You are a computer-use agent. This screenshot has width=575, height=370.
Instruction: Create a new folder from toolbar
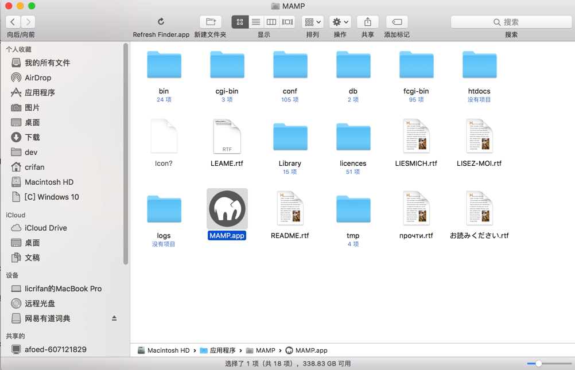(x=211, y=22)
